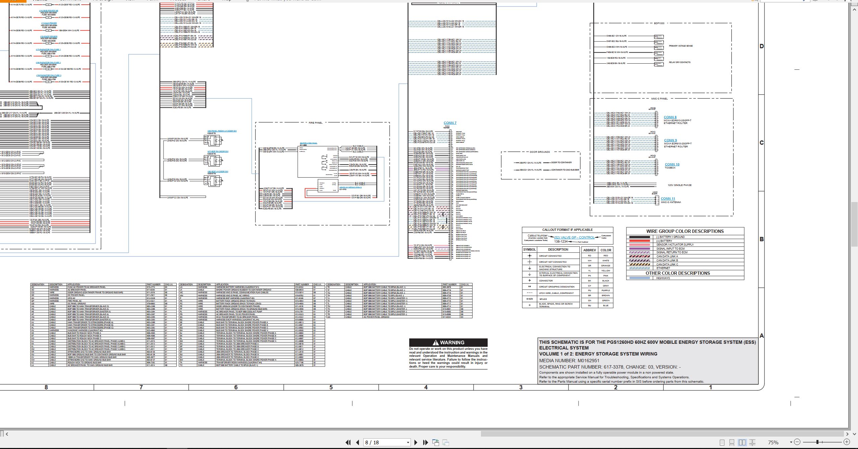
Task: Click the HIGHWAYS blue color swatch
Action: coord(639,278)
